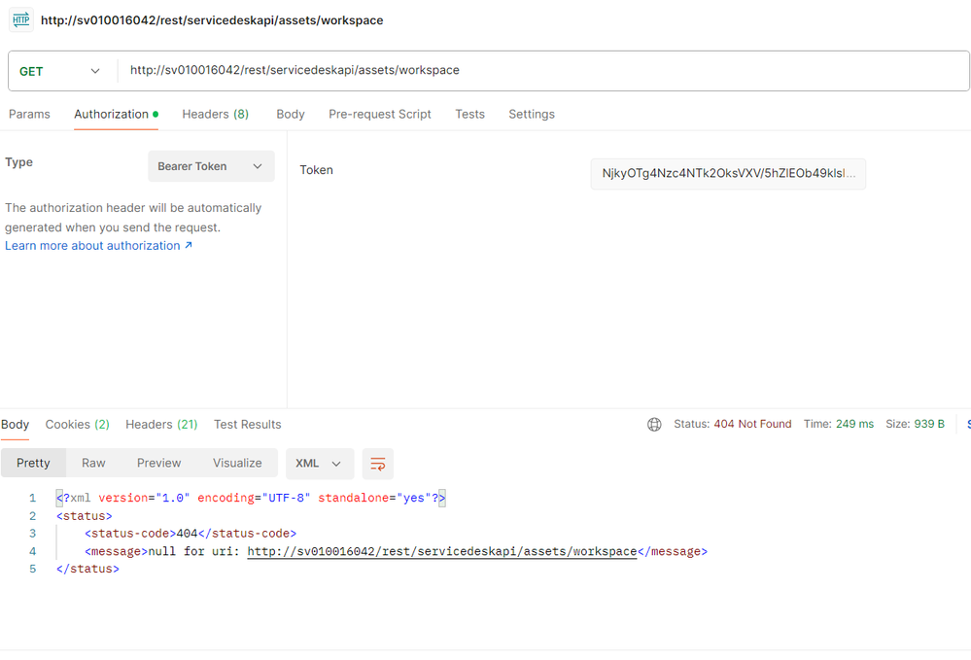Screen dimensions: 971x660
Task: Switch to Test Results tab
Action: point(248,425)
